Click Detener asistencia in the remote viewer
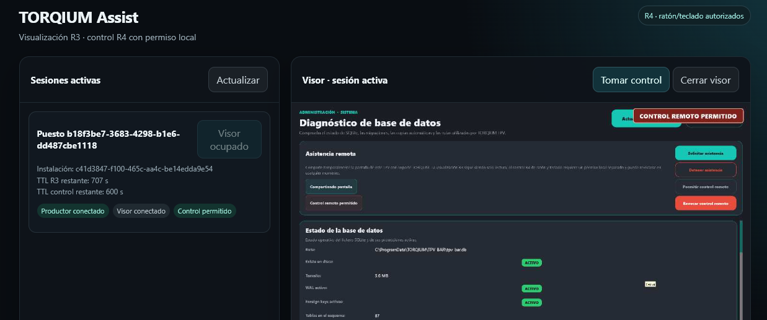 pyautogui.click(x=706, y=170)
